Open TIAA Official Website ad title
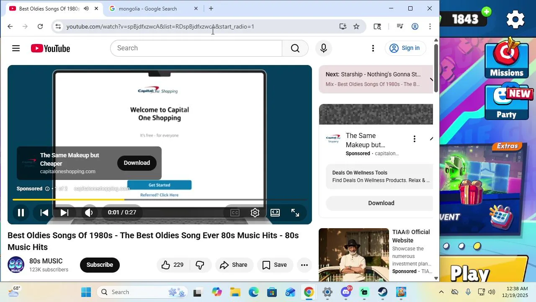The width and height of the screenshot is (536, 302). (411, 236)
